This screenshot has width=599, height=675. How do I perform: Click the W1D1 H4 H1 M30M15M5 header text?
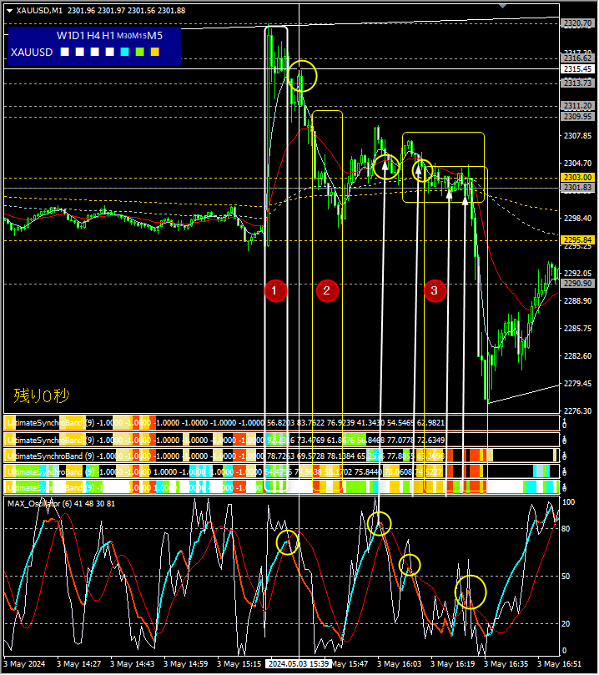110,36
